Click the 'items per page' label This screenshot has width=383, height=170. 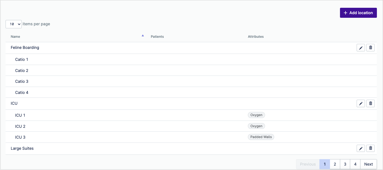click(36, 24)
